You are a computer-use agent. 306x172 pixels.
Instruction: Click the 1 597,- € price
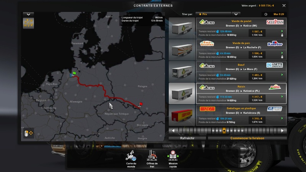(257, 32)
